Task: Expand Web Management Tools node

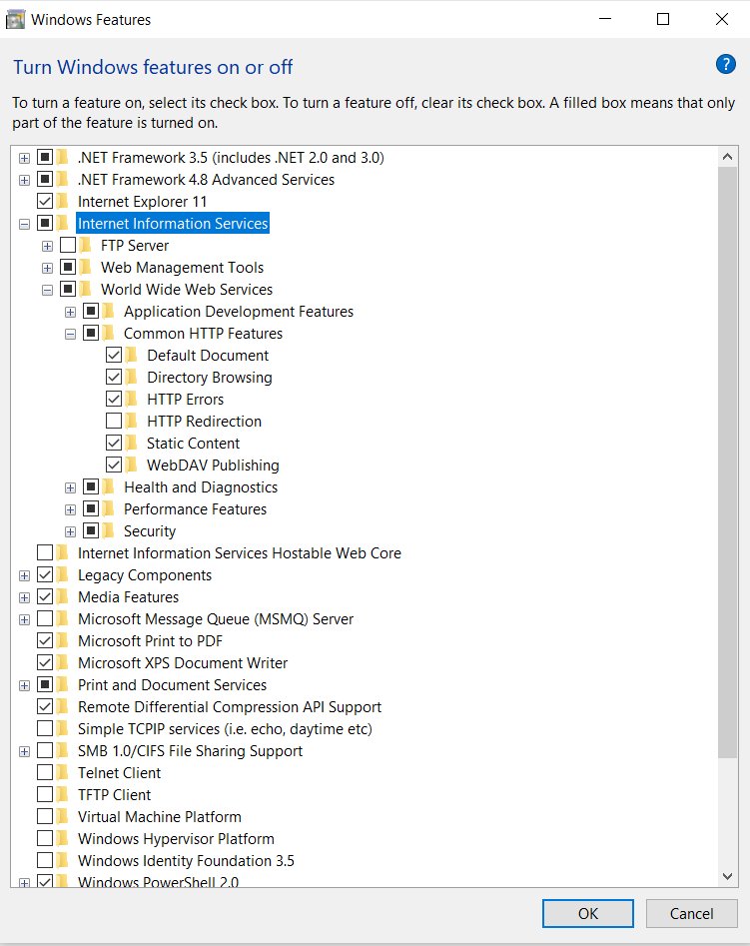Action: (x=47, y=268)
